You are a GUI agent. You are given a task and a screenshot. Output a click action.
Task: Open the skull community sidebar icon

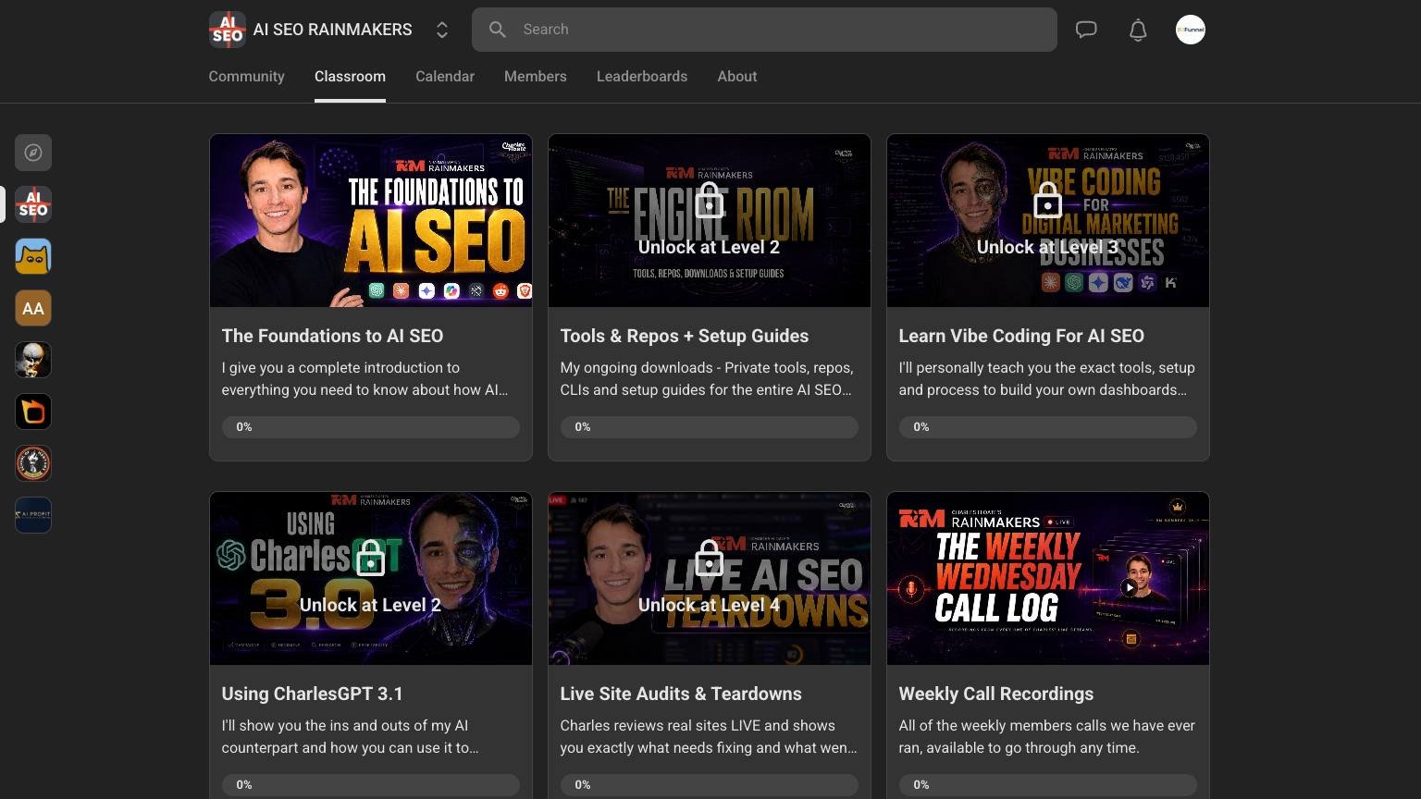coord(33,360)
